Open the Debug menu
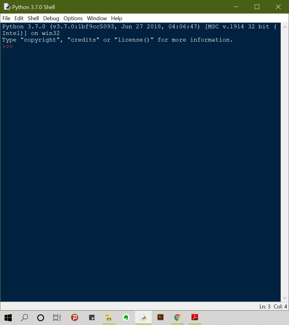The image size is (289, 325). coord(51,18)
